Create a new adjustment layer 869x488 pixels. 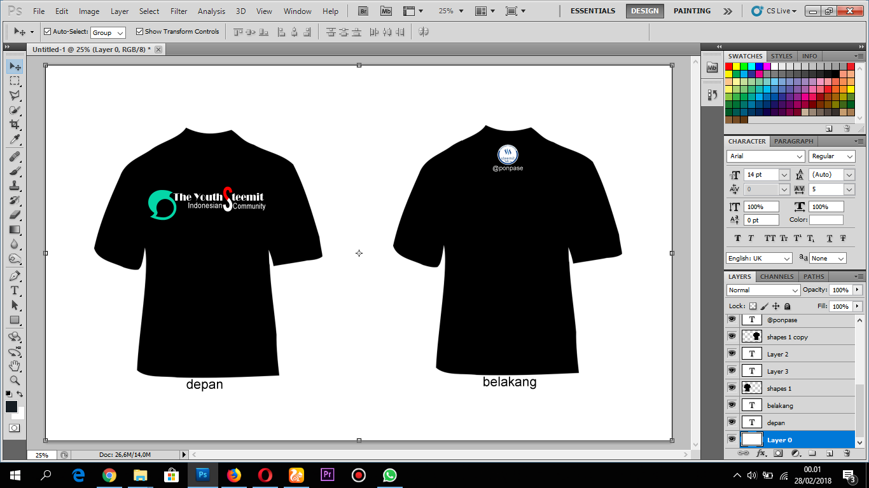[x=795, y=453]
